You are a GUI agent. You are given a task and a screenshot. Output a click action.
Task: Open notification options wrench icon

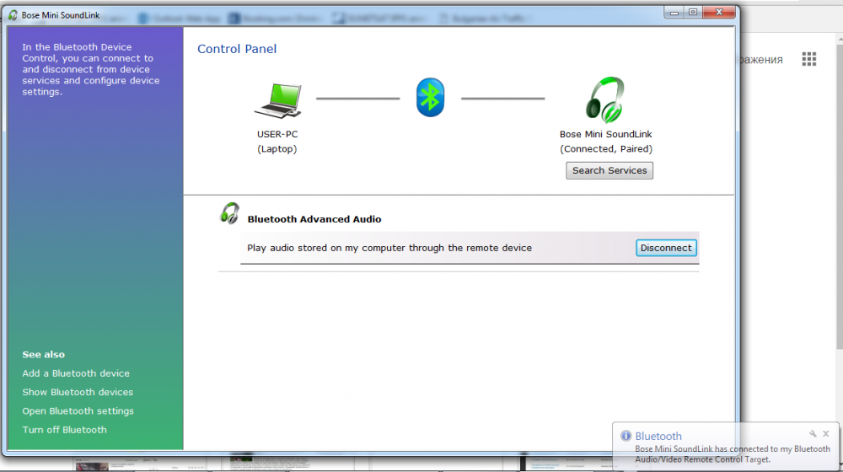pyautogui.click(x=813, y=433)
